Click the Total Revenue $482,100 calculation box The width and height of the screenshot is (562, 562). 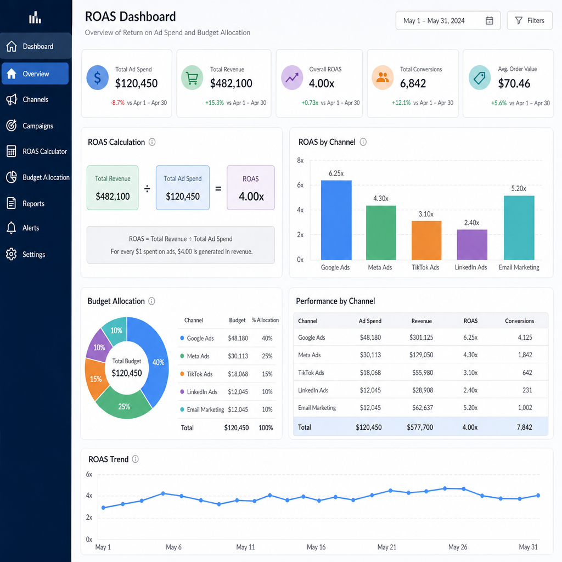coord(113,188)
